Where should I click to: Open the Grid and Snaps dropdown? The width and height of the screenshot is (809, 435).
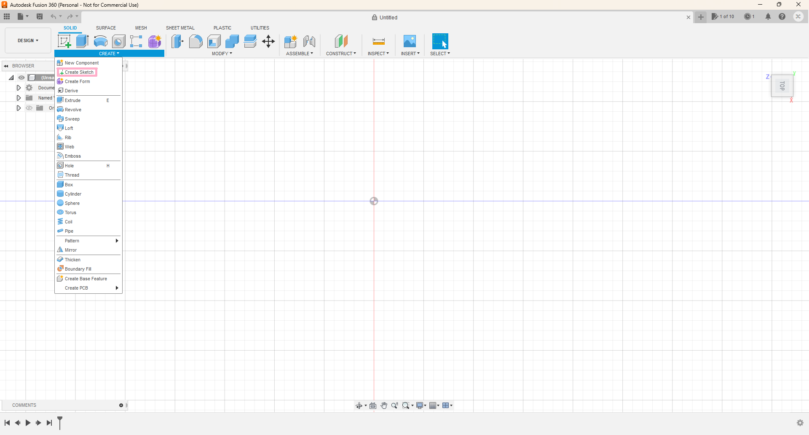[434, 405]
